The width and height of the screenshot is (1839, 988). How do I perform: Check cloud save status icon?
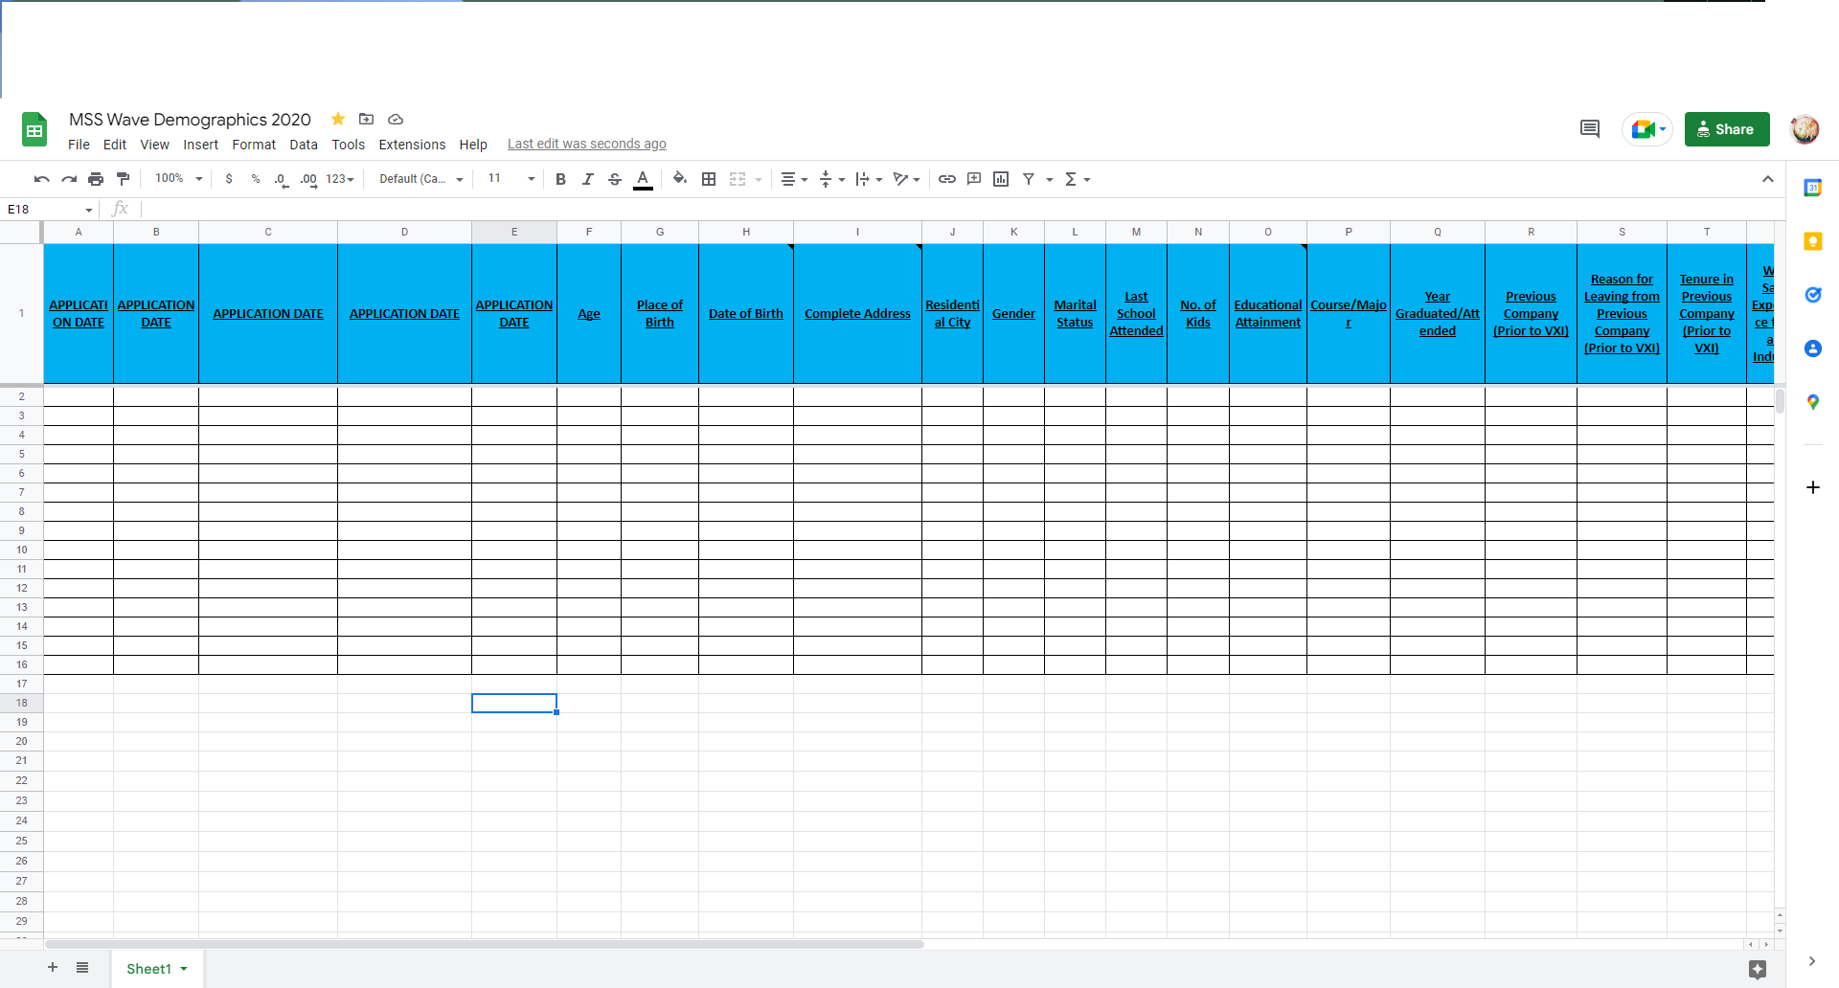(x=396, y=119)
